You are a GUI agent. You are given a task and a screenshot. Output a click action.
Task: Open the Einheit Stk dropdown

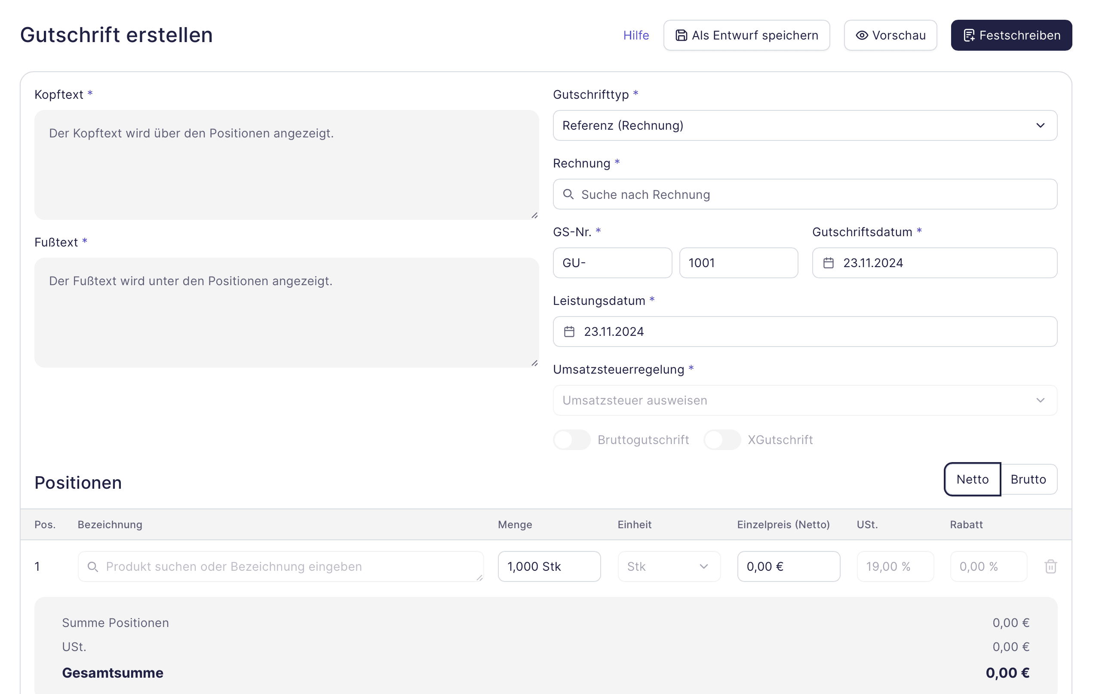point(669,566)
